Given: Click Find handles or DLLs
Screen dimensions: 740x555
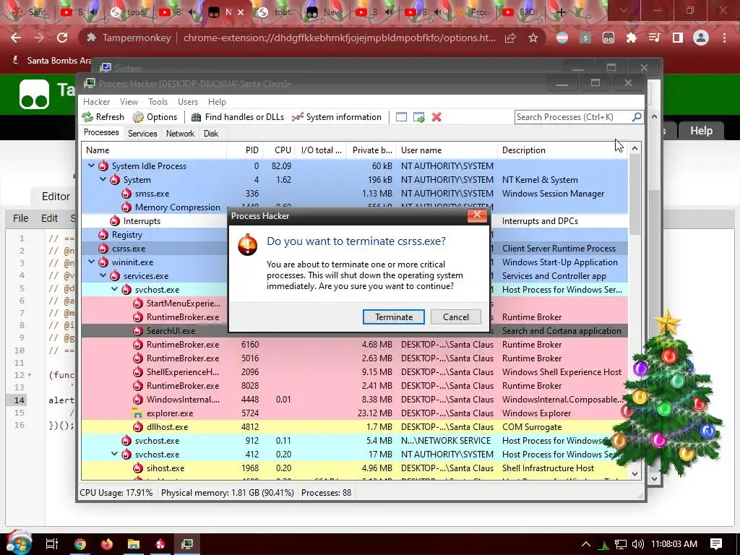Looking at the screenshot, I should tap(238, 117).
